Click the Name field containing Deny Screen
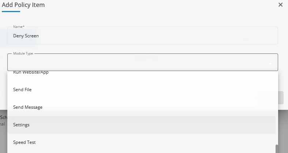Image resolution: width=288 pixels, height=153 pixels. 143,36
